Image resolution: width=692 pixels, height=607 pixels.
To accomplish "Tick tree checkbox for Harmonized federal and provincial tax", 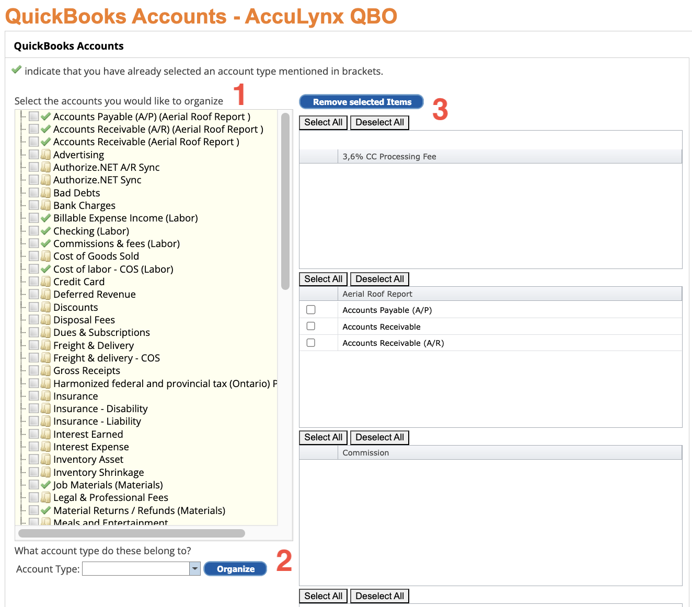I will 34,383.
